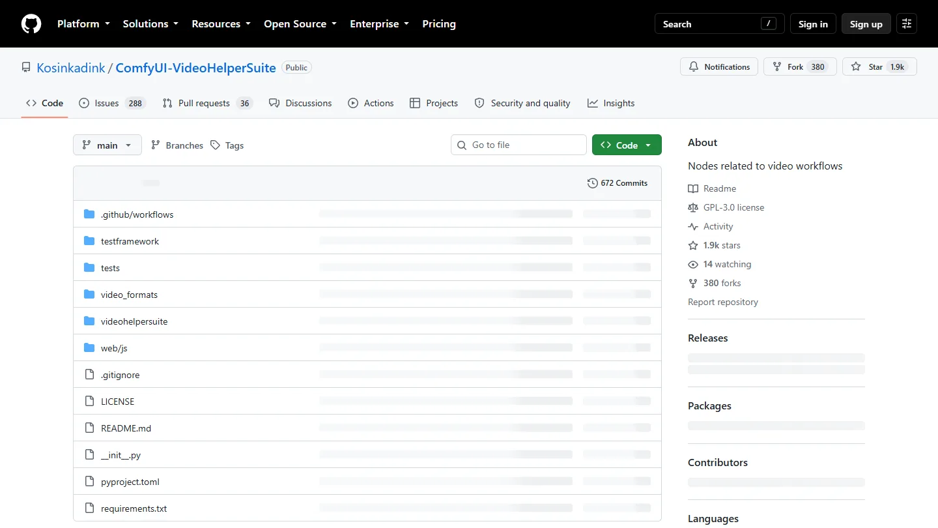
Task: View the 1.9k stars link
Action: (x=715, y=245)
